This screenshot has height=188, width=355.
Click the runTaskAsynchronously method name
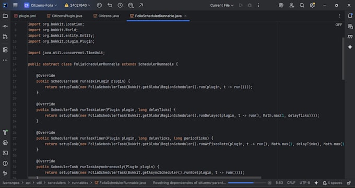click(102, 167)
